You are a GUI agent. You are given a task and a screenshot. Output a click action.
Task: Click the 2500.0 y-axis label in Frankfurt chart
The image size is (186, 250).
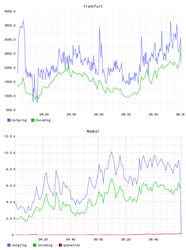coord(10,54)
